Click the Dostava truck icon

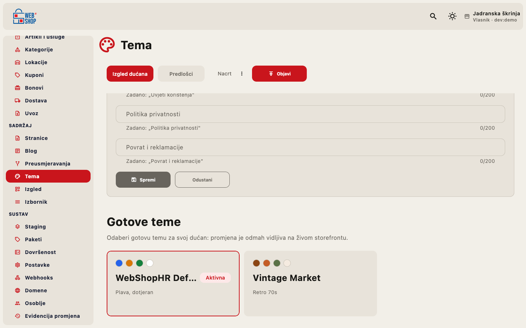18,101
